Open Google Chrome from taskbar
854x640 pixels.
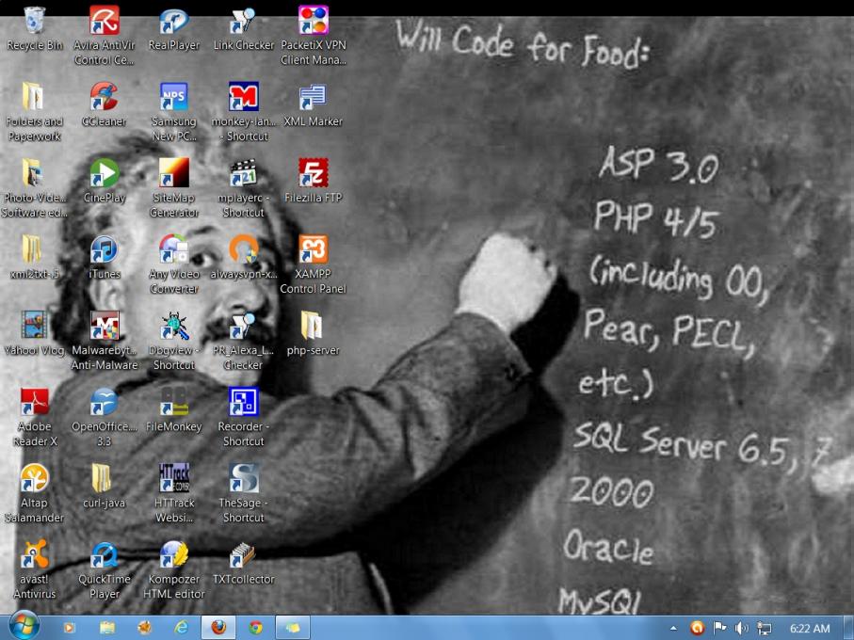(x=255, y=628)
